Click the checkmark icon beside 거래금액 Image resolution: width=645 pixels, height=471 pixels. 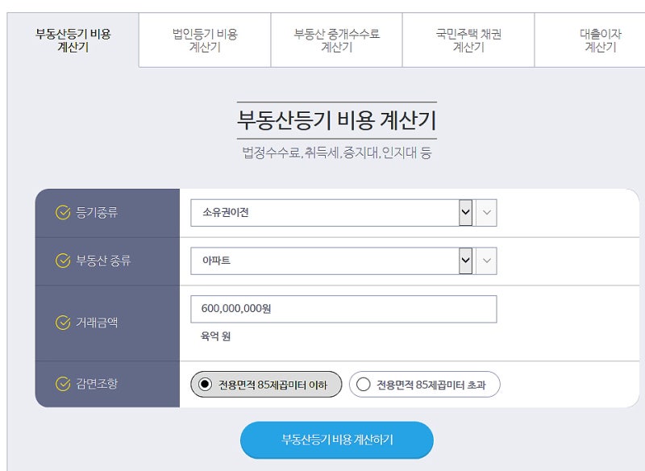pyautogui.click(x=63, y=323)
